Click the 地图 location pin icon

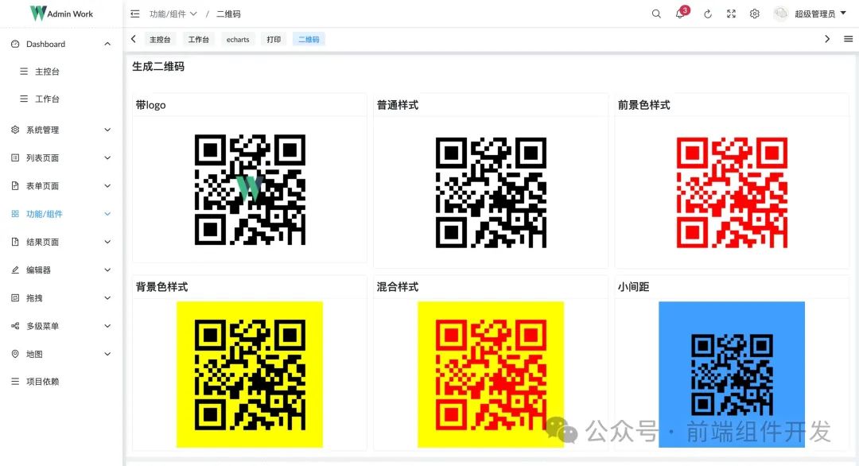(x=15, y=354)
